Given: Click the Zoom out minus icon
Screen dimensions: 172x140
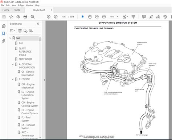Looking at the screenshot, I should click(x=97, y=17).
